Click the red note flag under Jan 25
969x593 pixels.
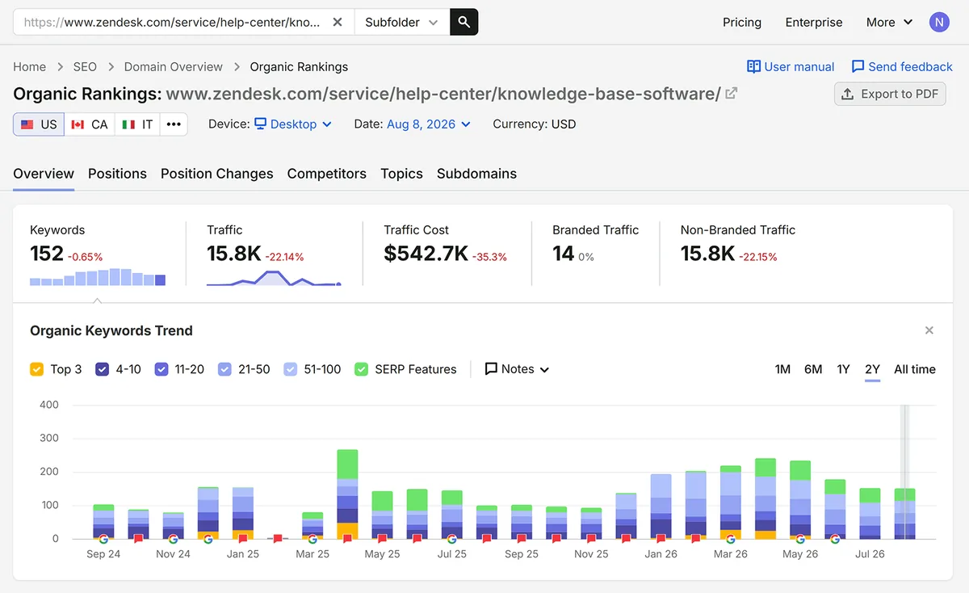click(242, 538)
